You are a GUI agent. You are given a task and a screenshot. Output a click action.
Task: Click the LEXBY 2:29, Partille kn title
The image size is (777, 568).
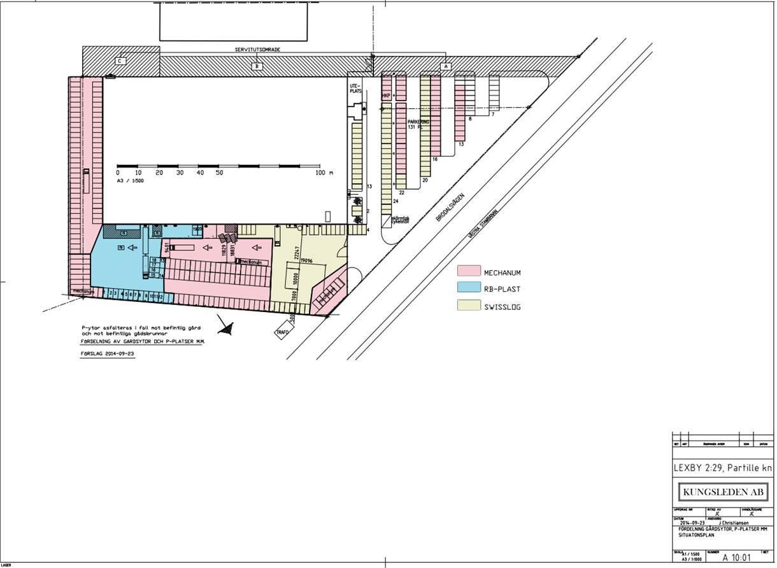723,468
